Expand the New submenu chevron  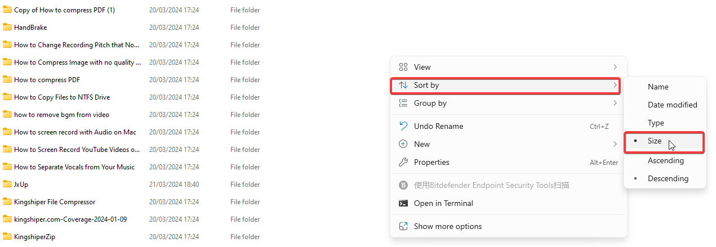click(615, 144)
